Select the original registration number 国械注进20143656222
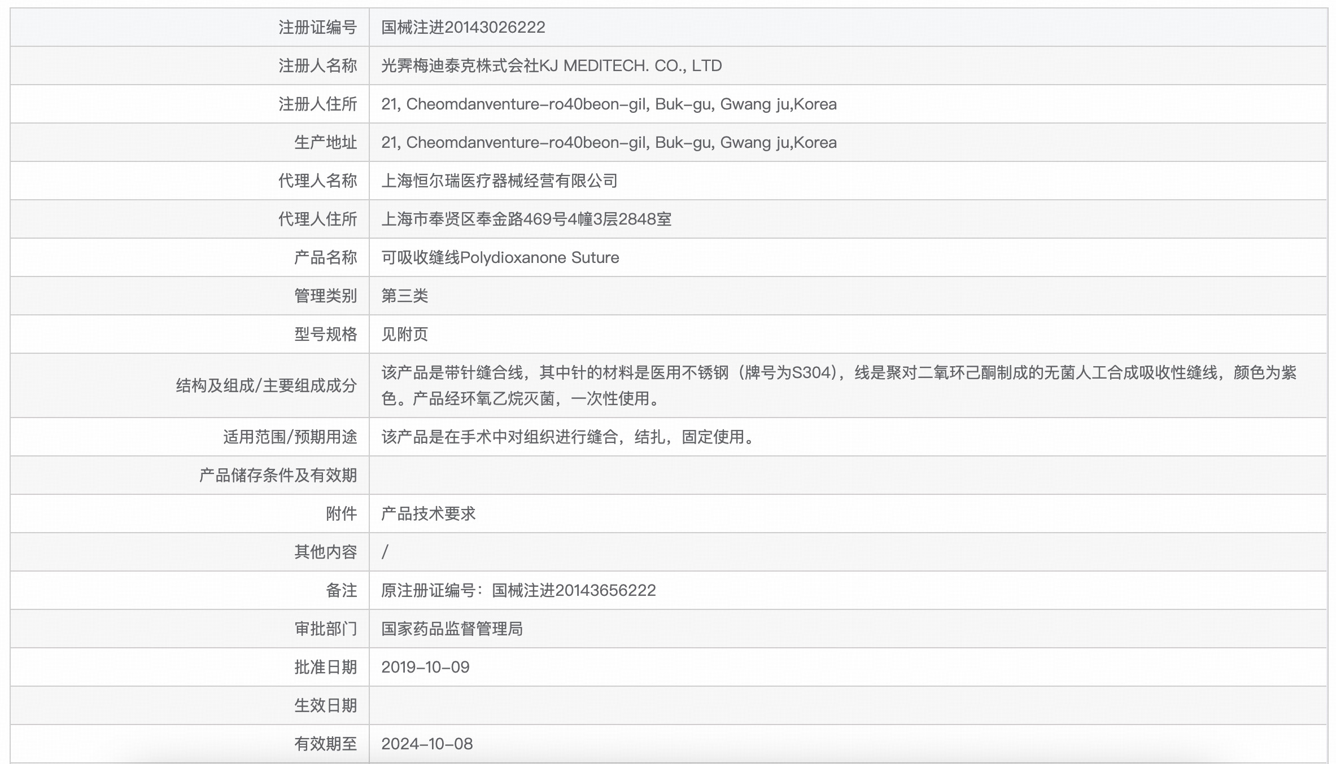Screen dimensions: 1336x764 pos(519,590)
